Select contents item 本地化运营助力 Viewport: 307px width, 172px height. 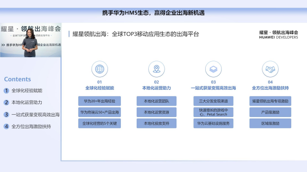pyautogui.click(x=27, y=102)
